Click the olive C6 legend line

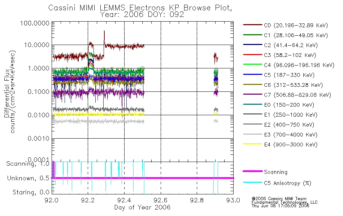[252, 84]
